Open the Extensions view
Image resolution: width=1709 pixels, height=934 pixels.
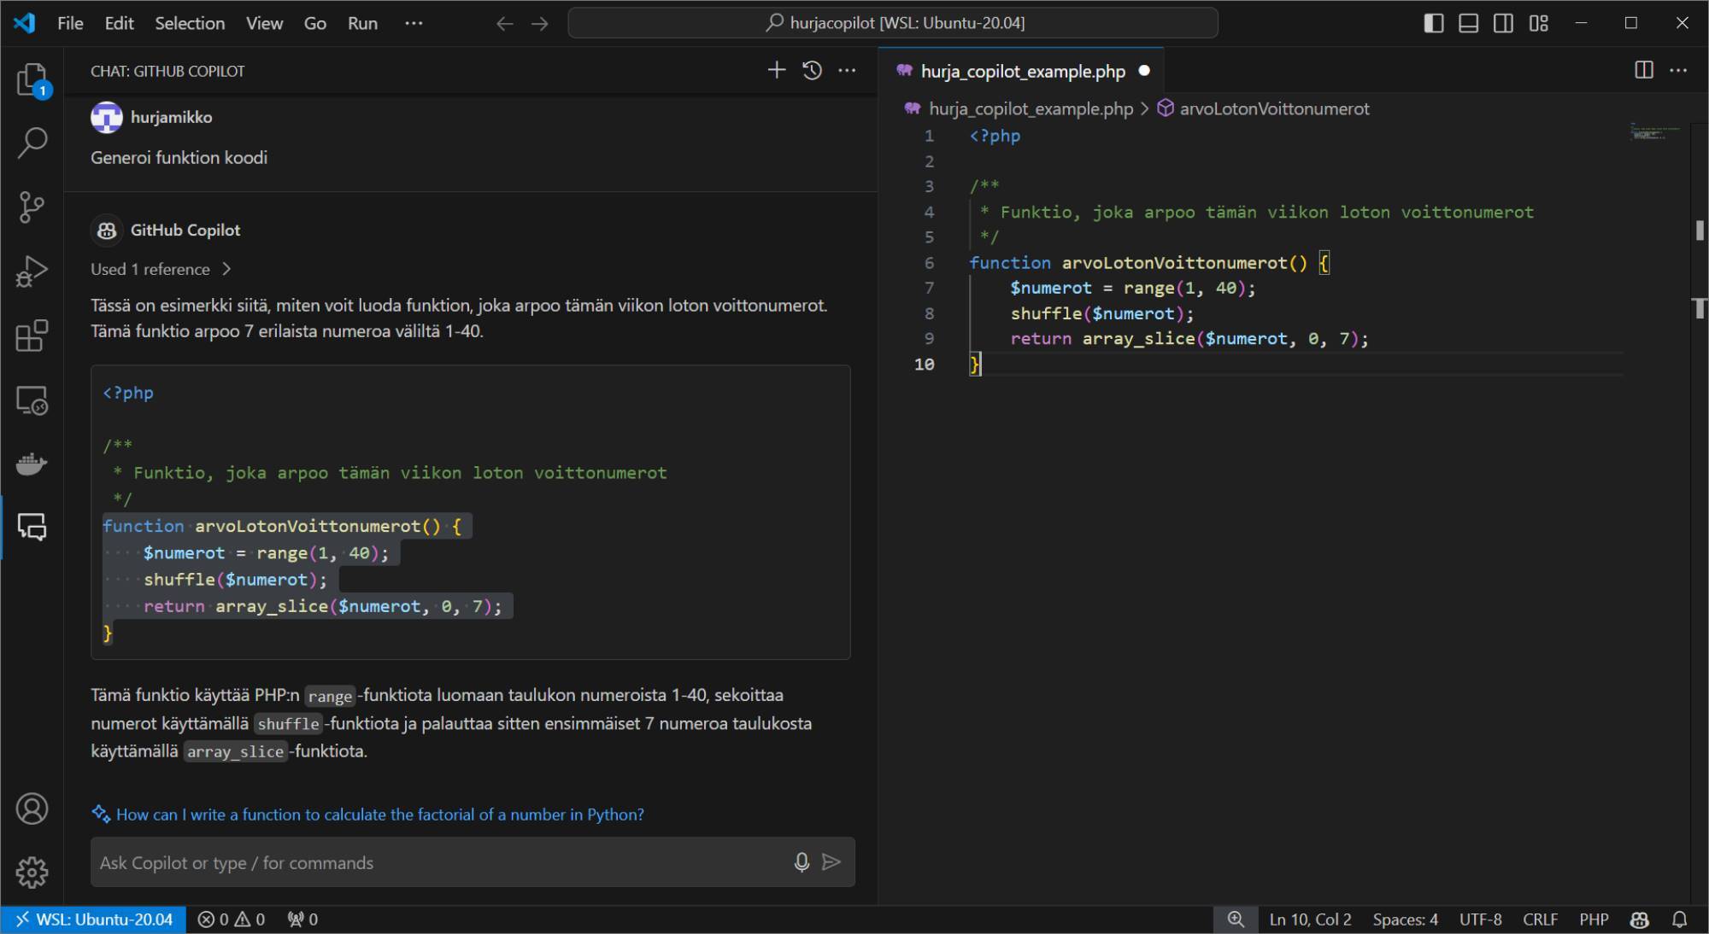click(x=32, y=336)
